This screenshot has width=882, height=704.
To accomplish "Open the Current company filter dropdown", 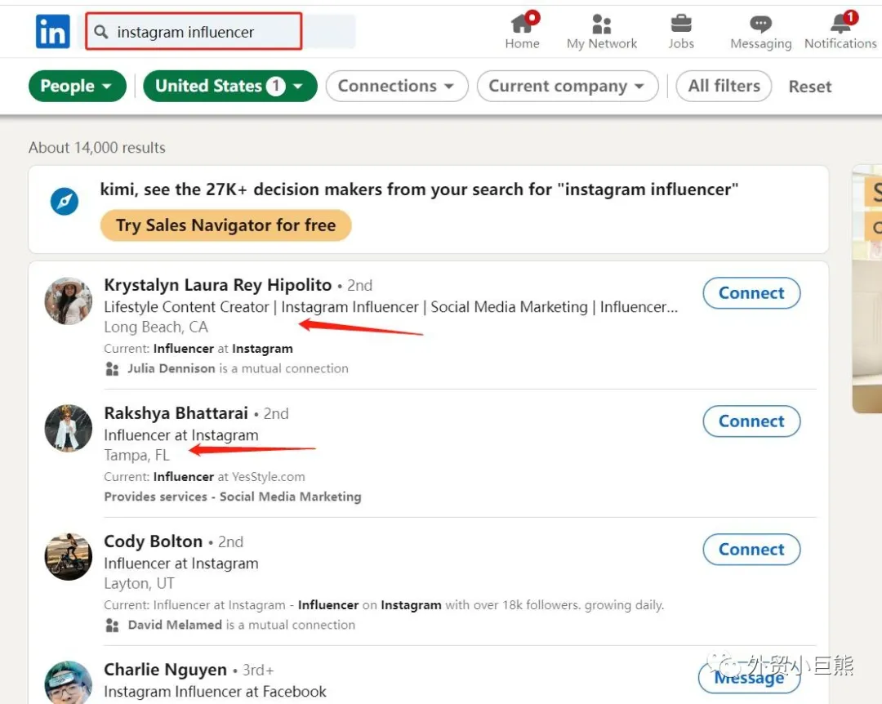I will coord(566,87).
